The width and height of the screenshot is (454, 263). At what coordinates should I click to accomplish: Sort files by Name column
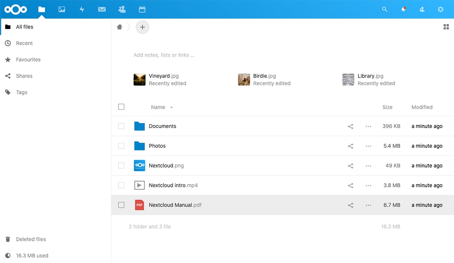(158, 107)
